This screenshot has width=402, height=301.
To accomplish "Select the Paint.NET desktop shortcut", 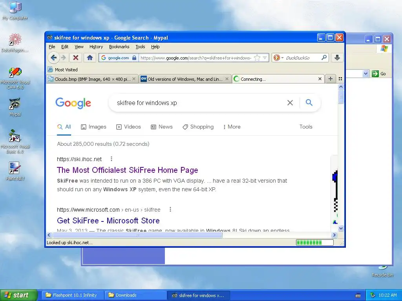I will (x=15, y=171).
